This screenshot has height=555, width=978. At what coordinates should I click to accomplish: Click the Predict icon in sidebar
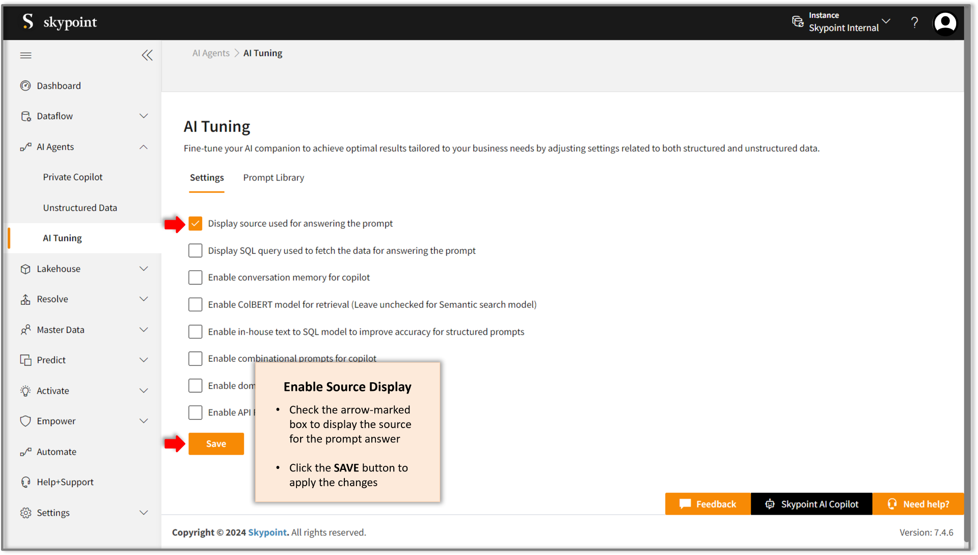[25, 359]
